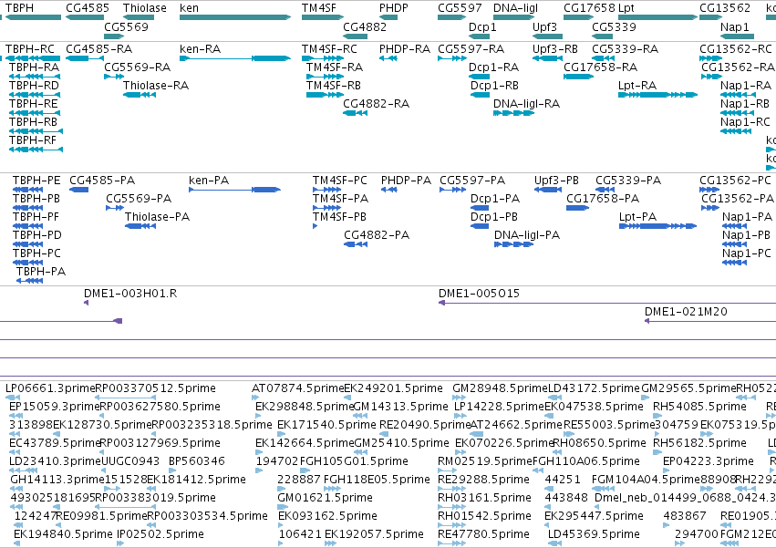Image resolution: width=776 pixels, height=548 pixels.
Task: Select the CG17658 gene label
Action: tap(589, 8)
